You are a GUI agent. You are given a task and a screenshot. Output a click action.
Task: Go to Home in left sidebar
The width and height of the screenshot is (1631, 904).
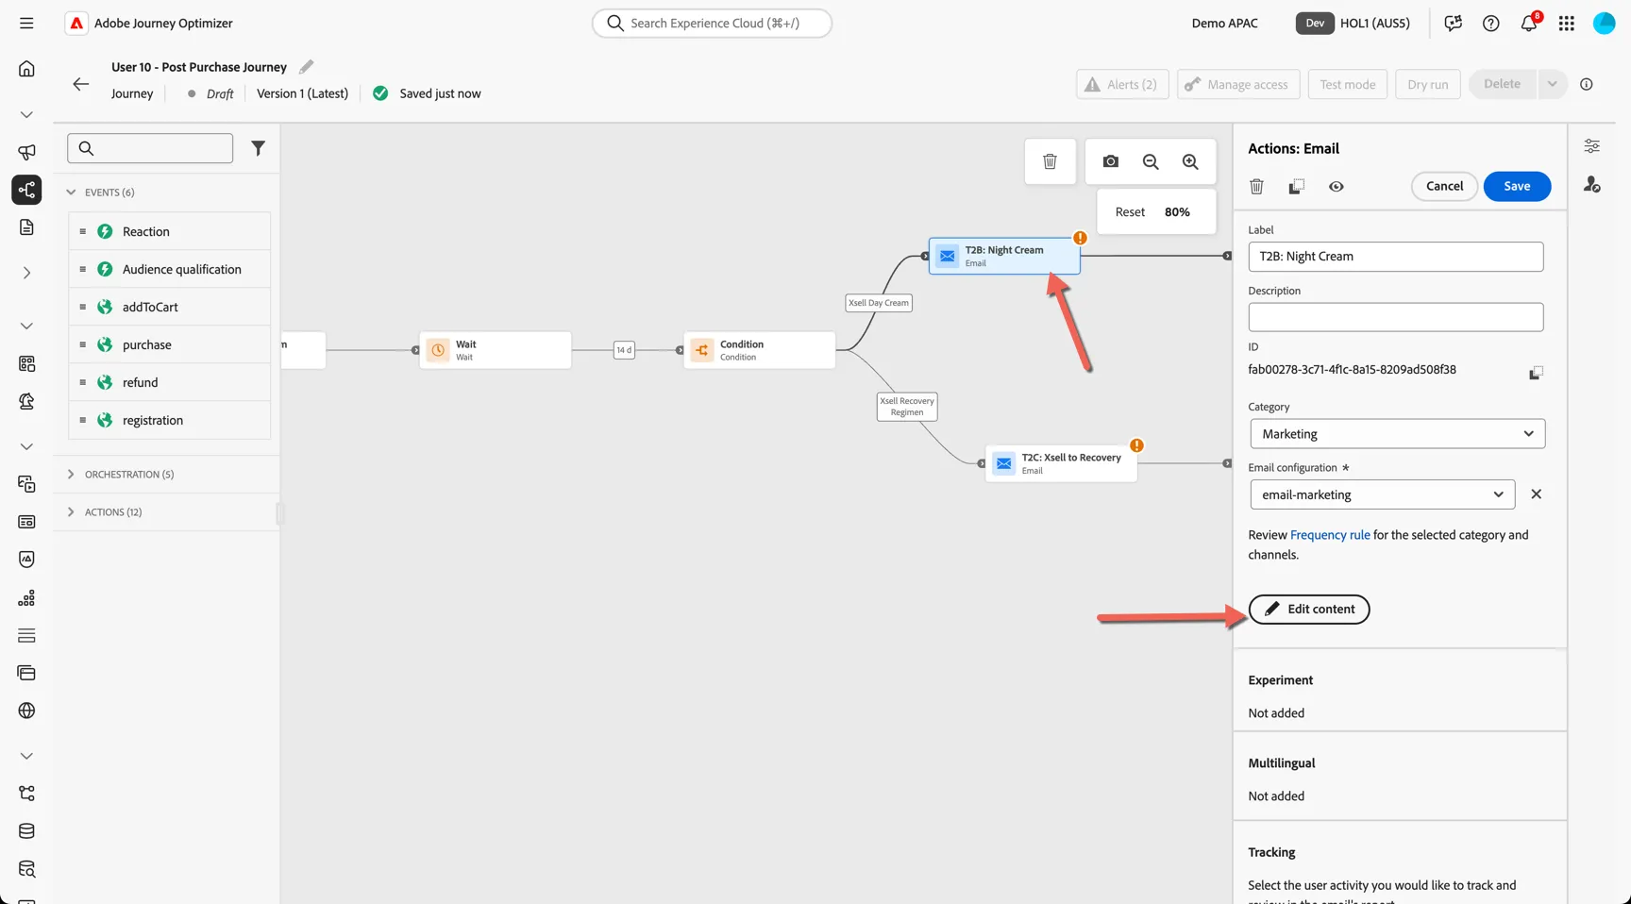click(x=26, y=68)
